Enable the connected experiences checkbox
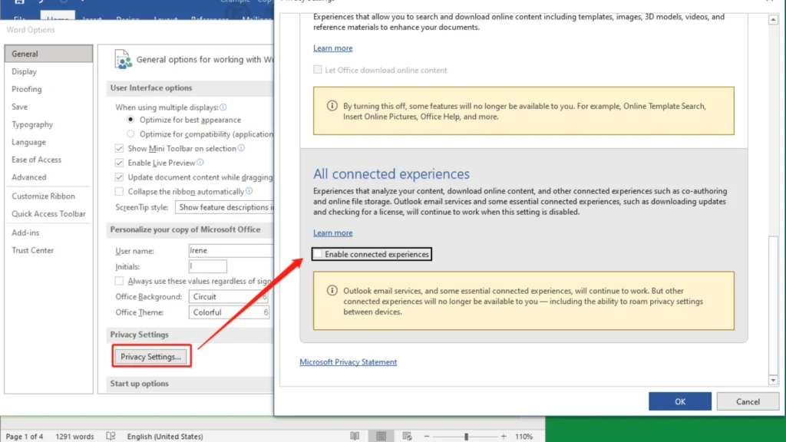The image size is (786, 442). pyautogui.click(x=318, y=254)
